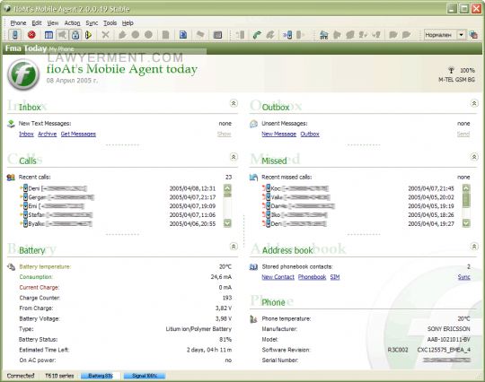Open the Help menu
Viewport: 485px width, 382px height.
(128, 23)
